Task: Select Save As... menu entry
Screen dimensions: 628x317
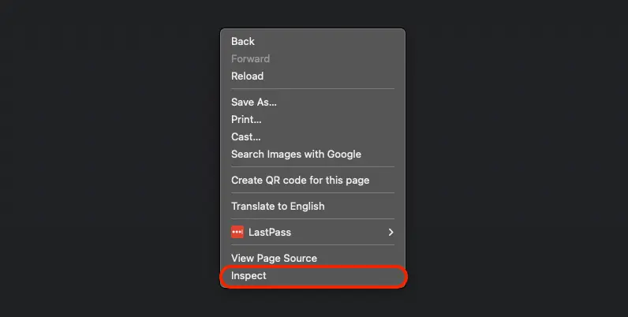Action: click(253, 102)
